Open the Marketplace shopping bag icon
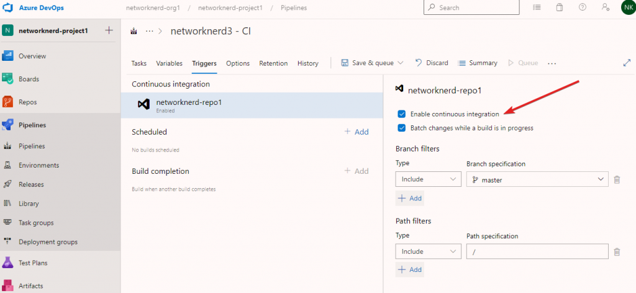Viewport: 636px width, 293px height. 560,7
